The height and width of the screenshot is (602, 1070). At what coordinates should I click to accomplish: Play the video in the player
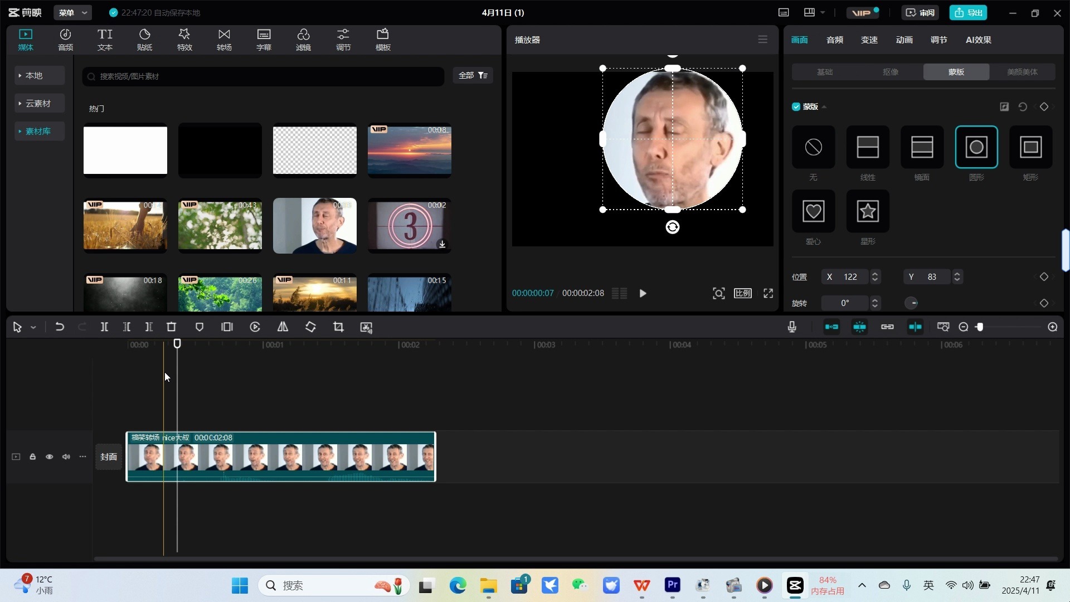tap(643, 293)
